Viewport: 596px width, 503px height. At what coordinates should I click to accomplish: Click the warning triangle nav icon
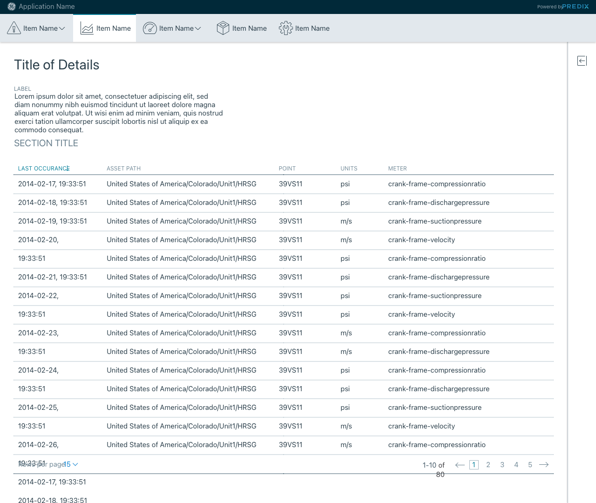click(14, 28)
